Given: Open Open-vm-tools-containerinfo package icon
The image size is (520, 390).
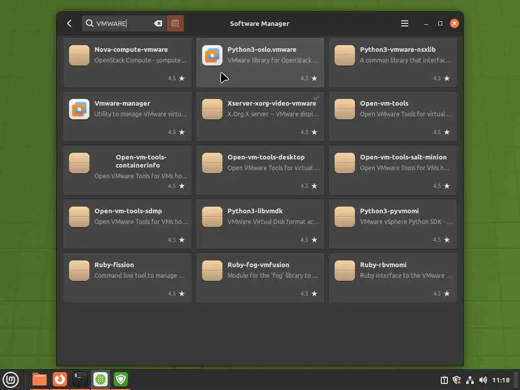Looking at the screenshot, I should pos(79,163).
